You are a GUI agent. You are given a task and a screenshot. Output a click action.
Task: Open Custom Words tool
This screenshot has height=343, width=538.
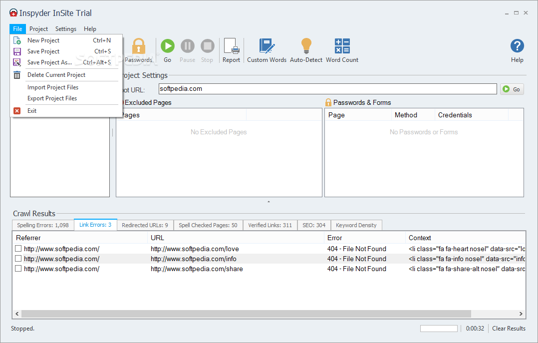267,51
